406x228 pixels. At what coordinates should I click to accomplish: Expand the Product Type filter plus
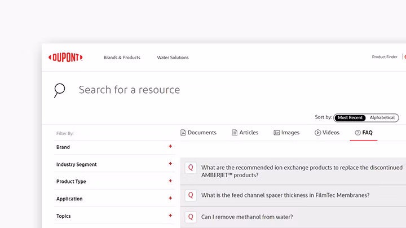tap(170, 181)
